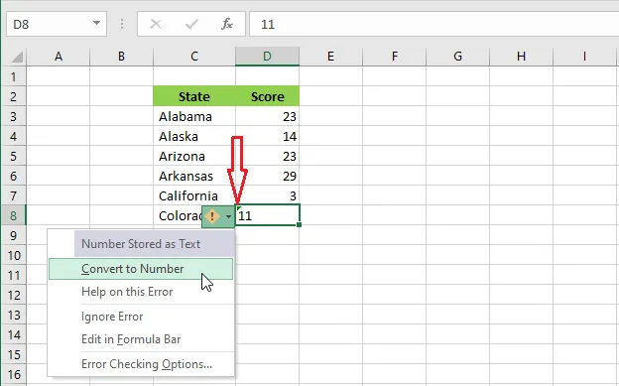
Task: Open Error Checking Options...
Action: pyautogui.click(x=141, y=364)
